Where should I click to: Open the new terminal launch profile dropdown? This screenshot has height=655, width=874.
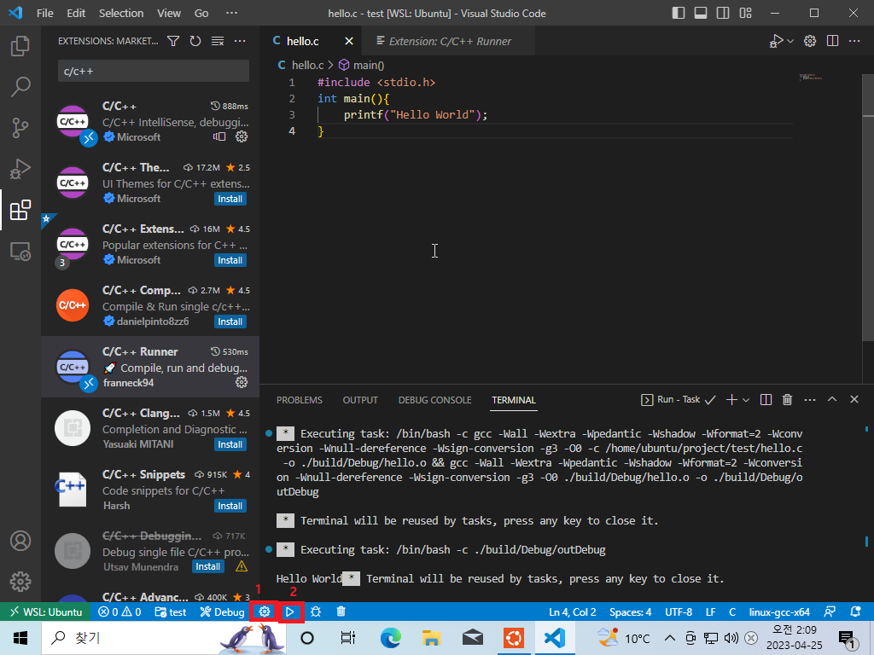(x=746, y=400)
